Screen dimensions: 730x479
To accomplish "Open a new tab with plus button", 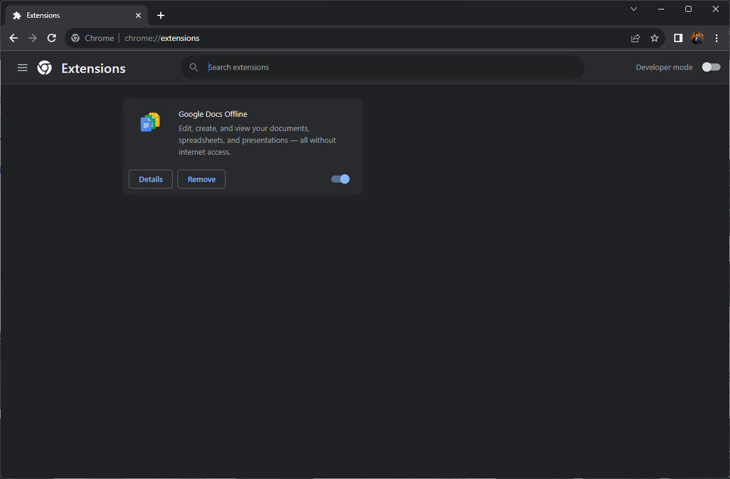I will (161, 15).
